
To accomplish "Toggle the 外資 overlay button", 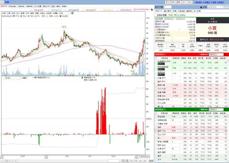I will [8, 13].
